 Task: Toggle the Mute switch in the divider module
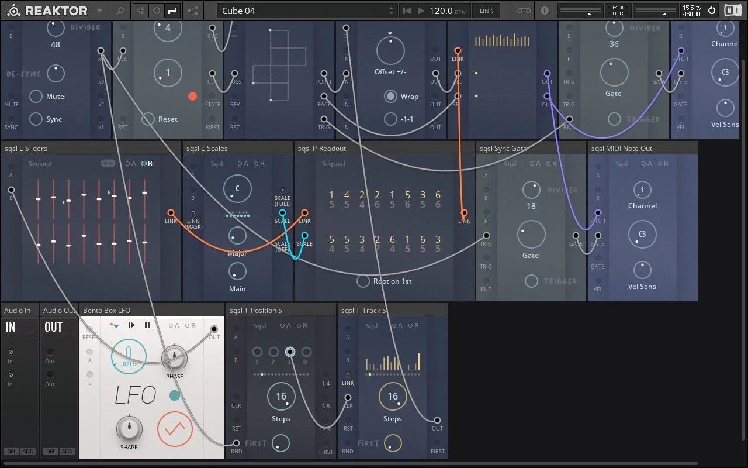point(36,96)
